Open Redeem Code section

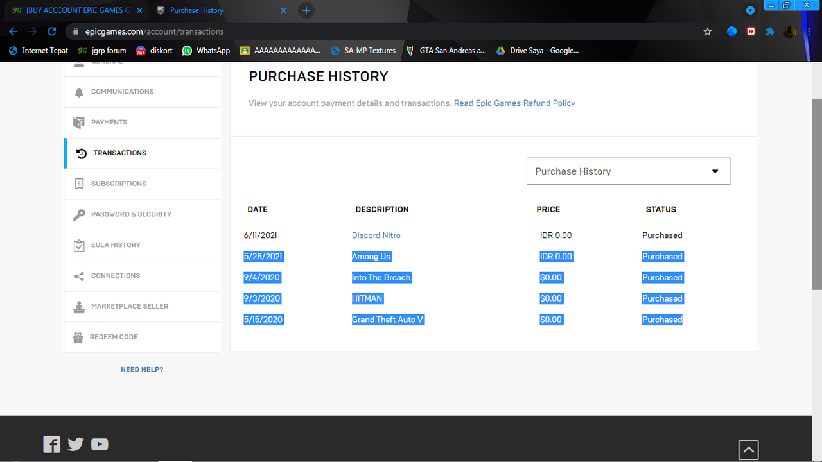click(x=142, y=338)
